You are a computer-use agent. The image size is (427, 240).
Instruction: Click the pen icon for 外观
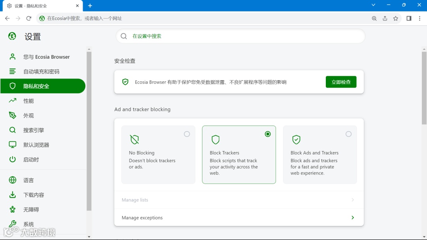coord(13,115)
